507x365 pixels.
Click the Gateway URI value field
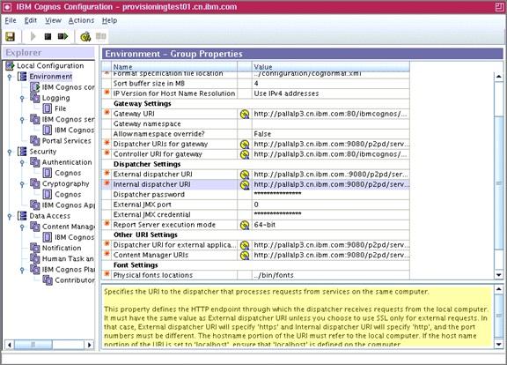click(x=330, y=114)
